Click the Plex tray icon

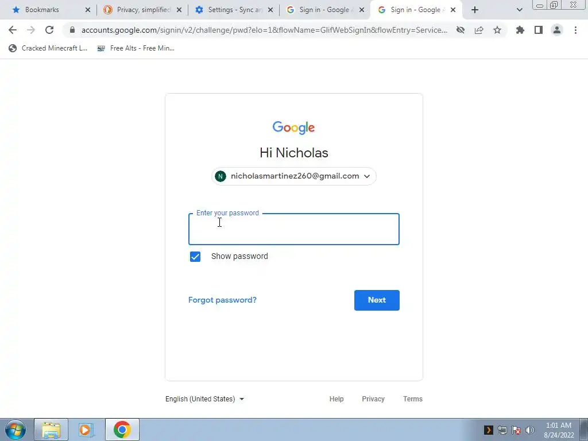tap(488, 430)
